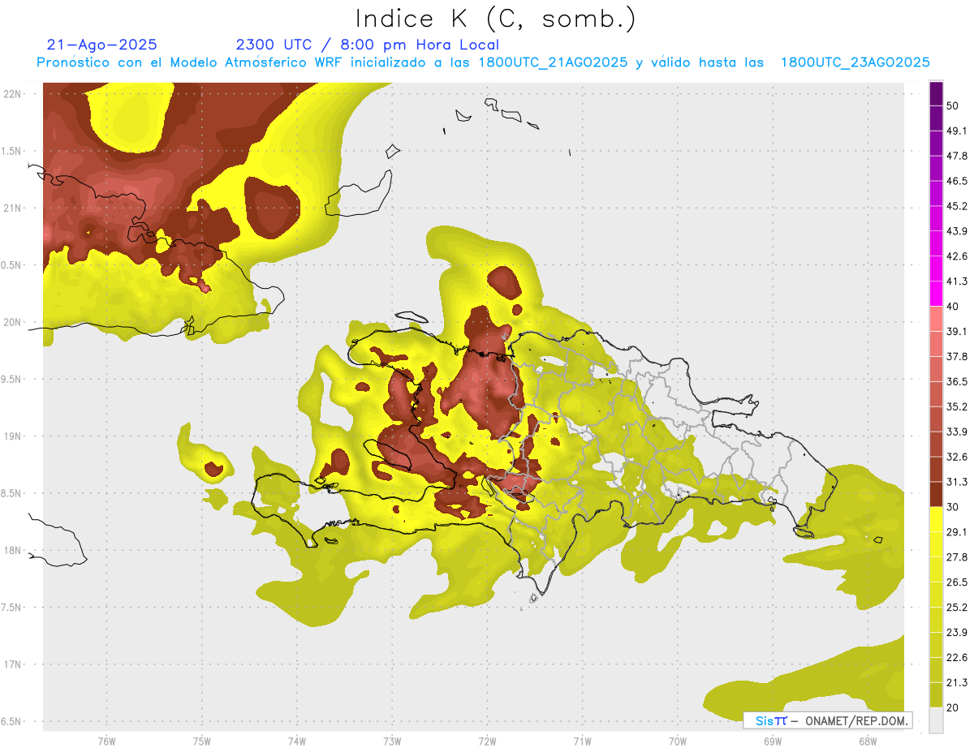The image size is (974, 752).
Task: Click the colorbar value "40"
Action: point(953,307)
